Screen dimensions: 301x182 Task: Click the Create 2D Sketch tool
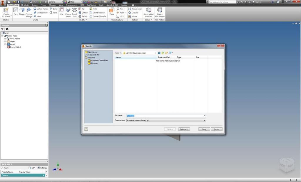[6, 12]
